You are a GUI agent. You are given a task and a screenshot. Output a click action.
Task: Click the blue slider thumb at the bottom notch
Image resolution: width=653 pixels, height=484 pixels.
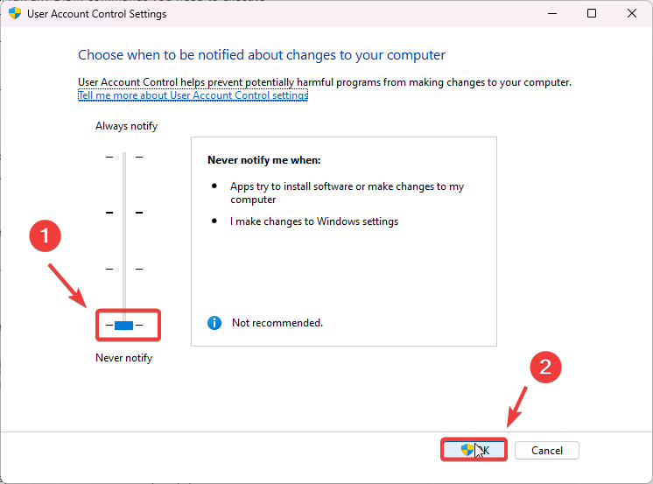pos(123,326)
